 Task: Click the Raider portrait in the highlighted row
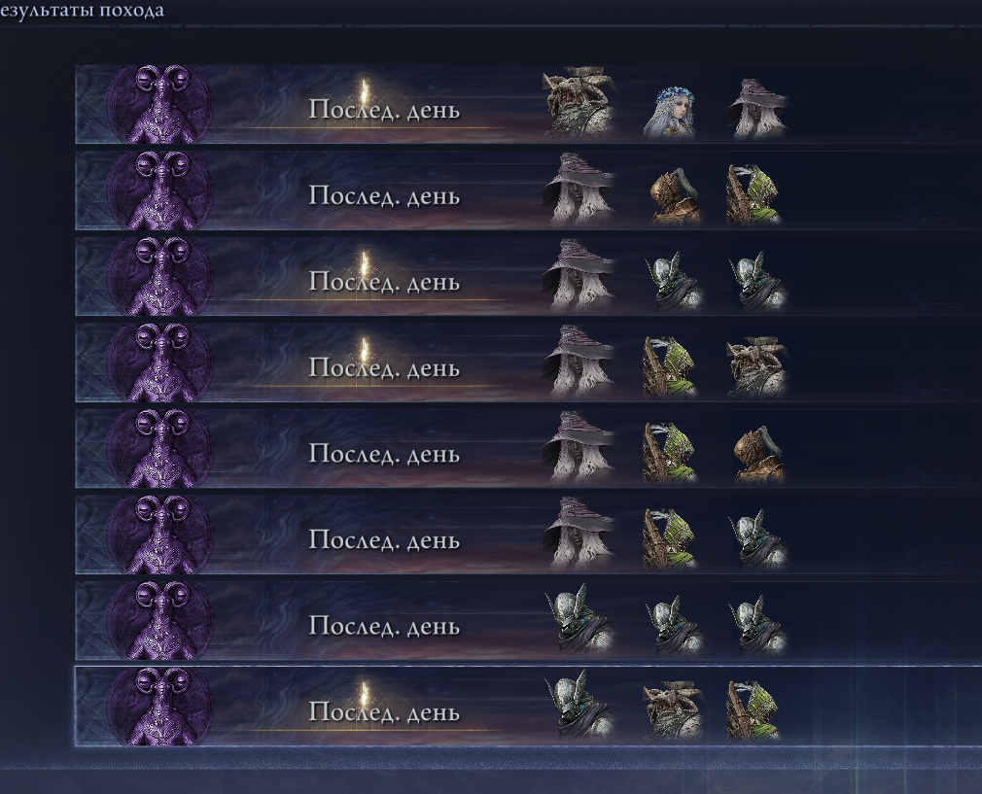click(x=673, y=710)
